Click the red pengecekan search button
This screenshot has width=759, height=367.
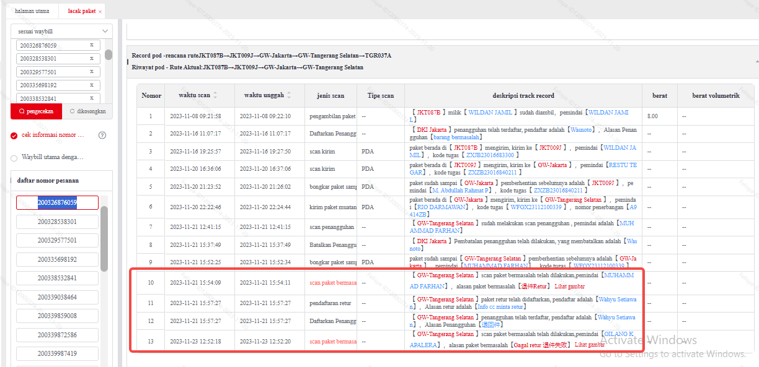[37, 111]
